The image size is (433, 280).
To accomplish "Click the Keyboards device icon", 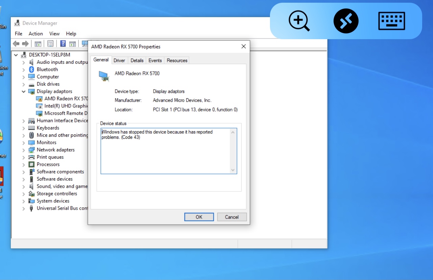I will (x=31, y=128).
